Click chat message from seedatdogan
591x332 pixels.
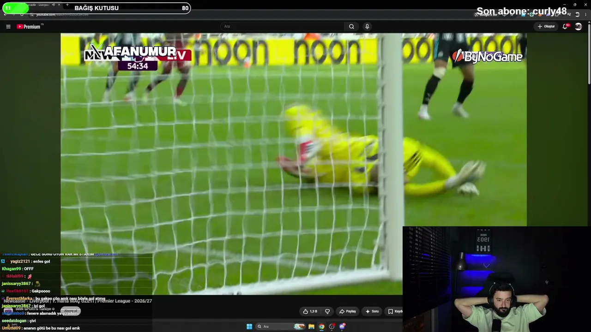tap(18, 320)
